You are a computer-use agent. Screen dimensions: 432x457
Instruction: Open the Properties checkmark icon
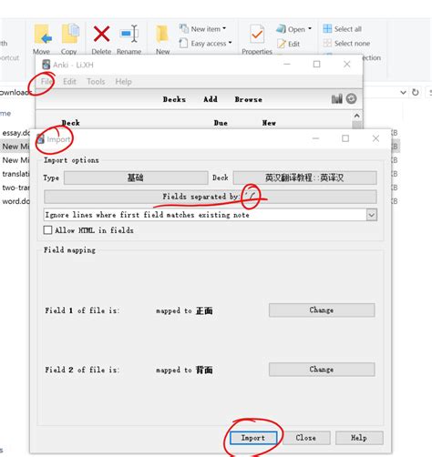(257, 34)
